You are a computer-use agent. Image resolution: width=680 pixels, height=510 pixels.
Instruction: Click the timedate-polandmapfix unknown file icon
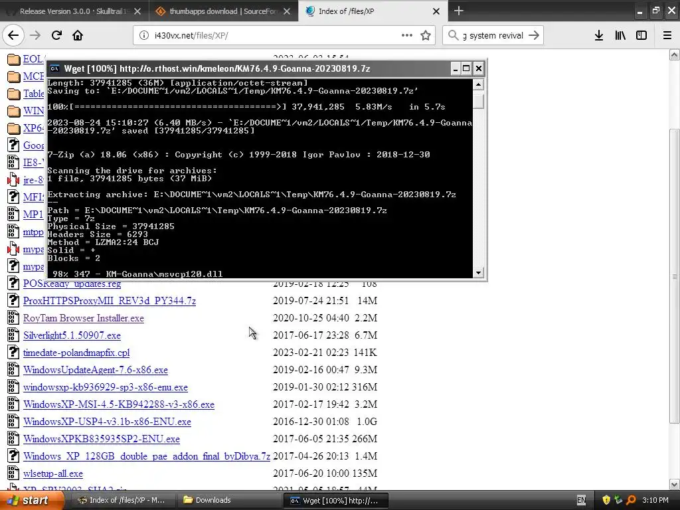[x=13, y=352]
